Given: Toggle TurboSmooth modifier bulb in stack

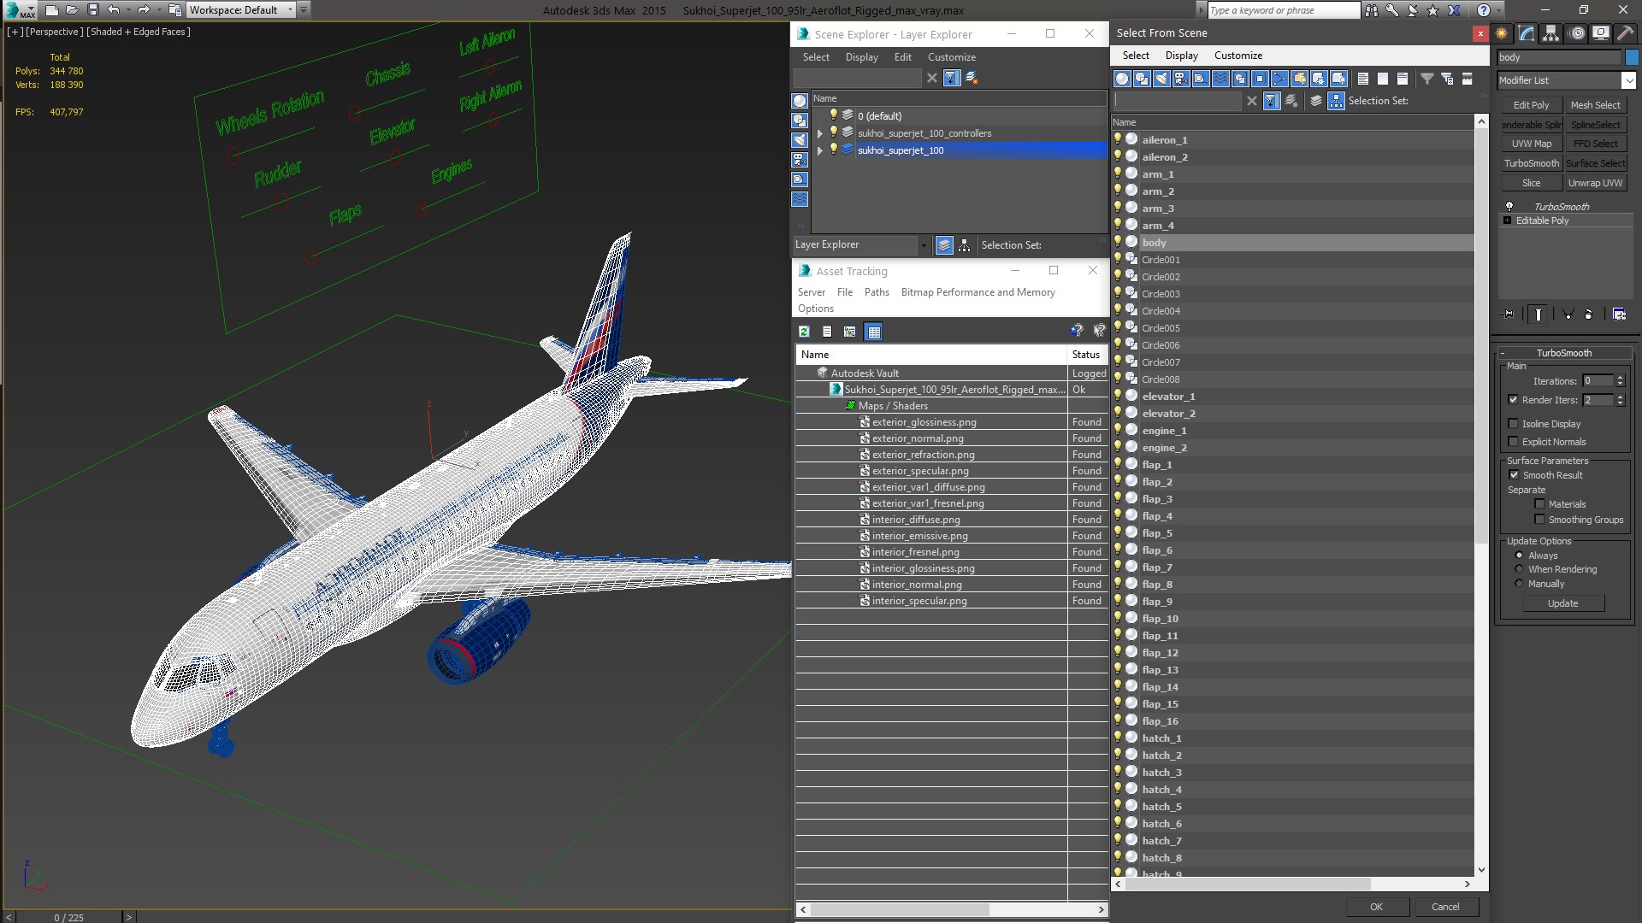Looking at the screenshot, I should pos(1509,207).
